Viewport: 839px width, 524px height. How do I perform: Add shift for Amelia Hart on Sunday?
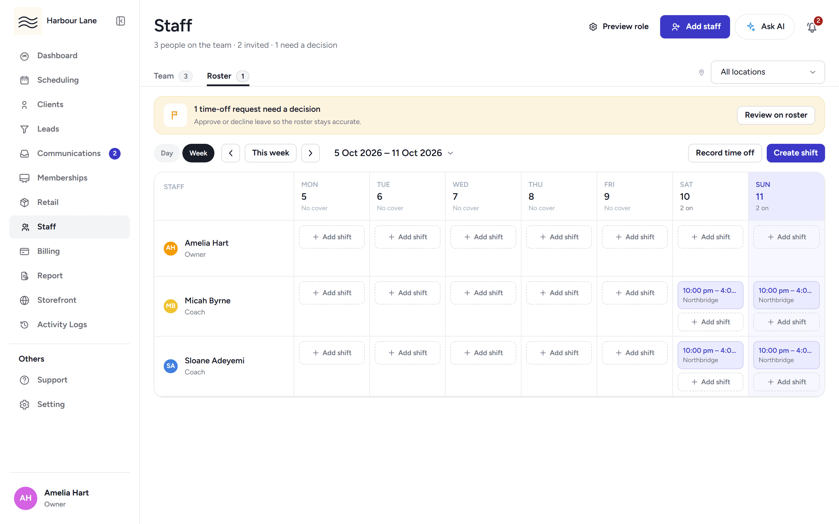click(786, 237)
